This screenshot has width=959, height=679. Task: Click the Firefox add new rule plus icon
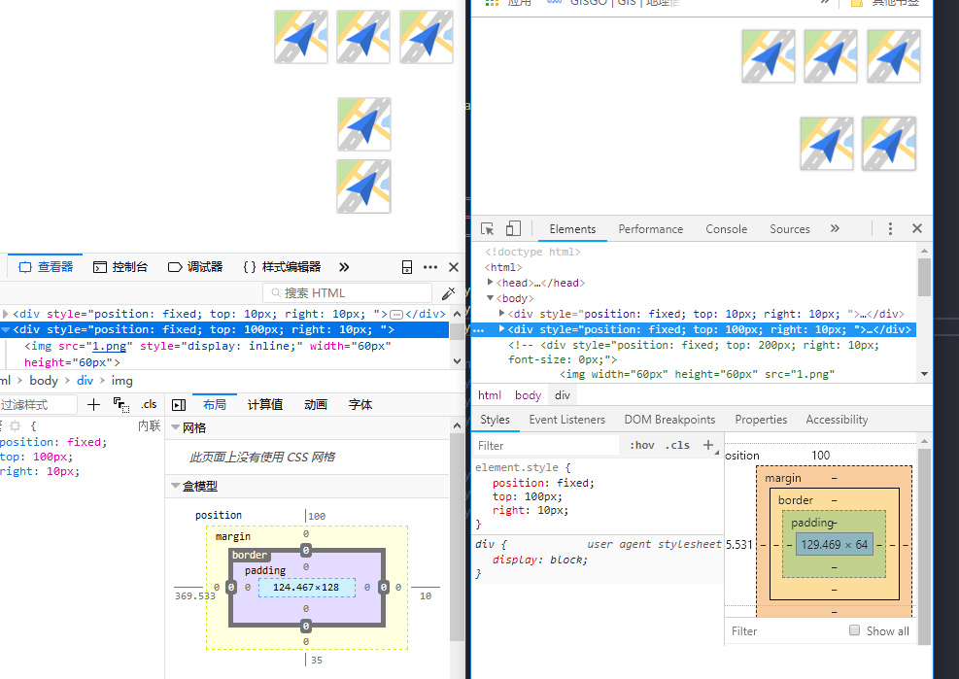coord(93,405)
